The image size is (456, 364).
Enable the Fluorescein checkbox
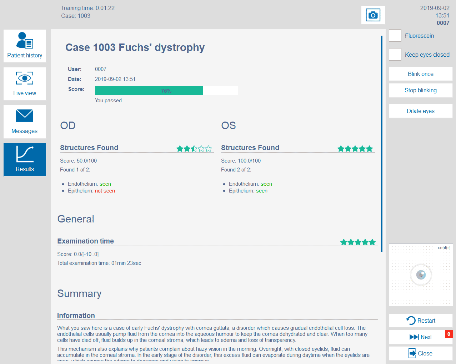395,36
